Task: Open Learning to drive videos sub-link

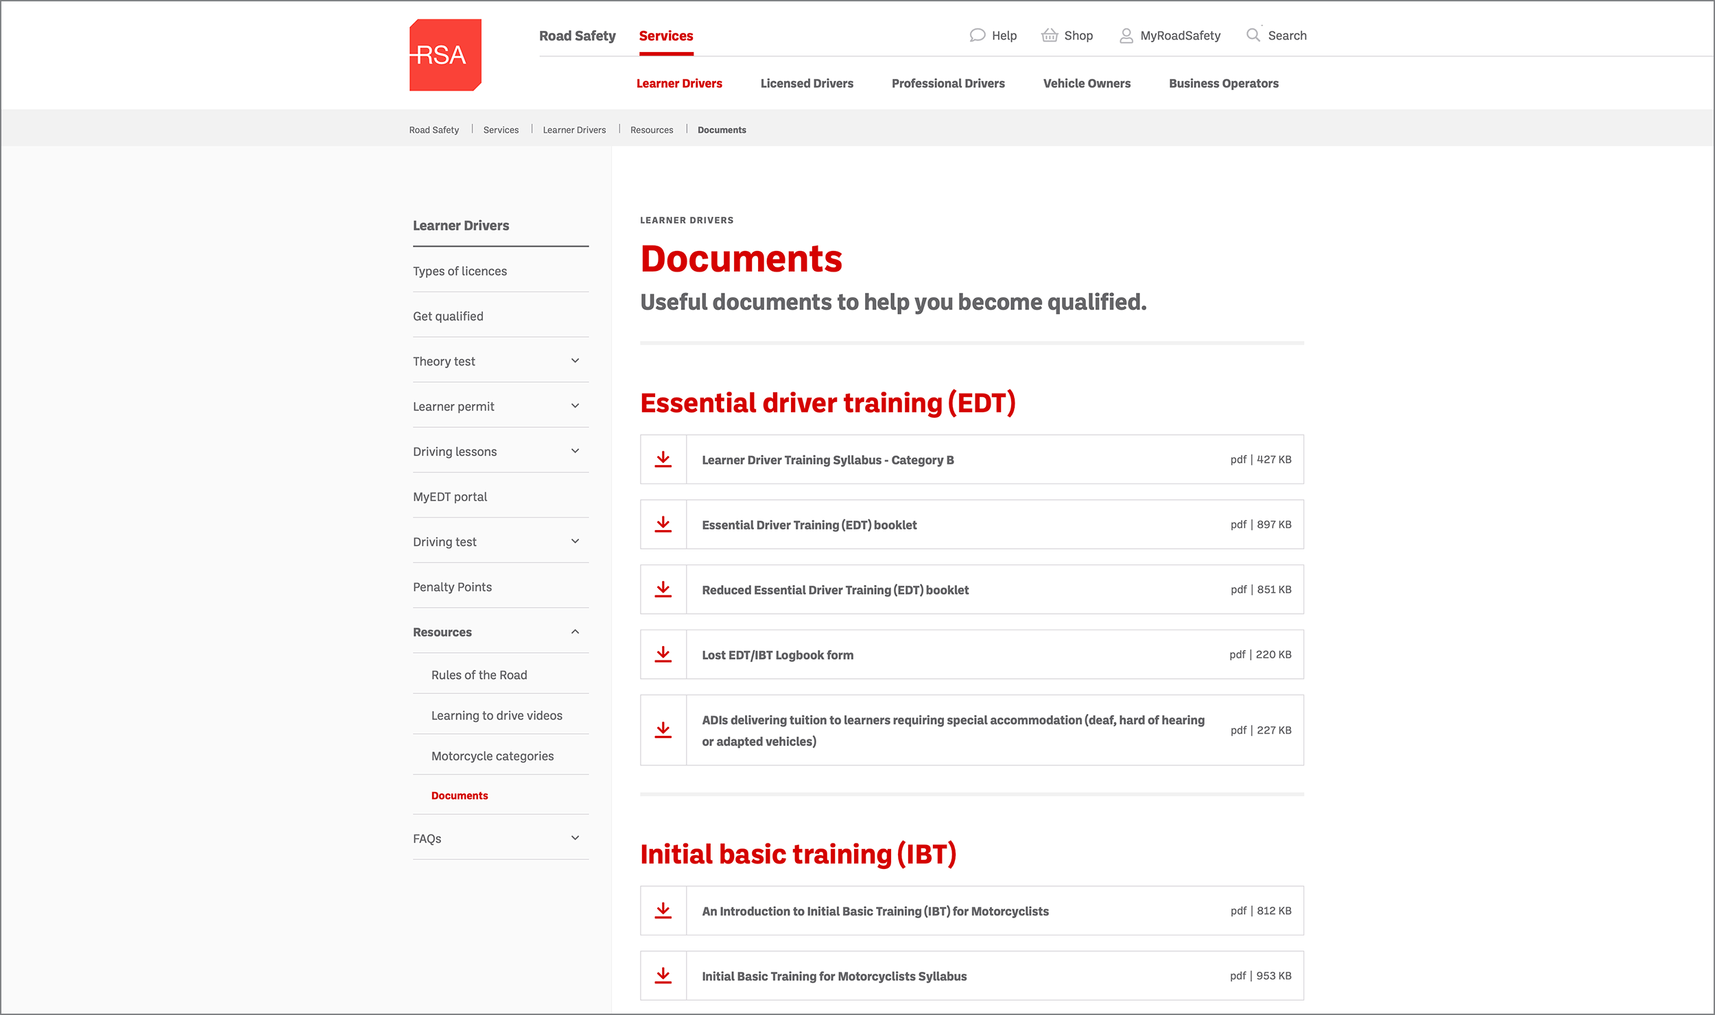Action: [x=497, y=715]
